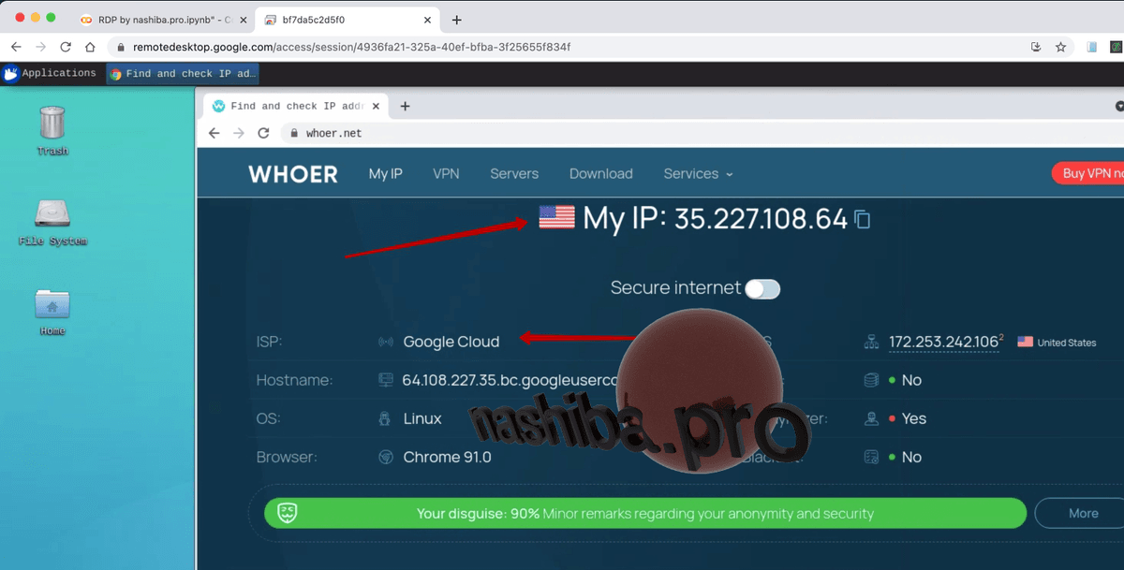Click the Linux OS value
This screenshot has width=1124, height=570.
(422, 419)
